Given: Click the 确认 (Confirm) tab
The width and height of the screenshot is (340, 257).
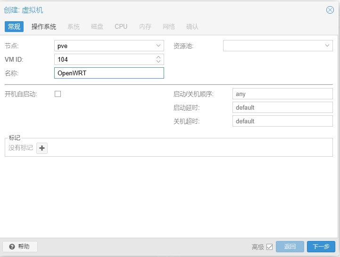Looking at the screenshot, I should 192,27.
